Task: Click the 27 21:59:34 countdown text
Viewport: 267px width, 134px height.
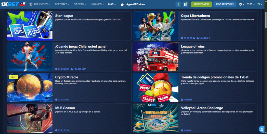Action: point(64,130)
